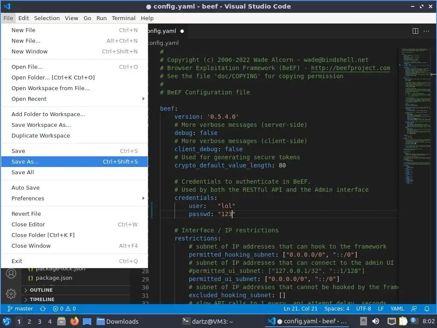Select the Save entry in File menu
The width and height of the screenshot is (437, 328).
click(x=74, y=151)
